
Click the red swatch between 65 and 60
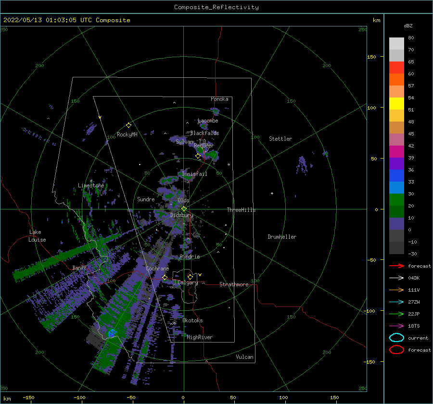pyautogui.click(x=396, y=68)
